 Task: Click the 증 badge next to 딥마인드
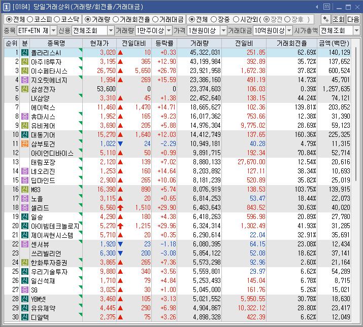coord(25,180)
